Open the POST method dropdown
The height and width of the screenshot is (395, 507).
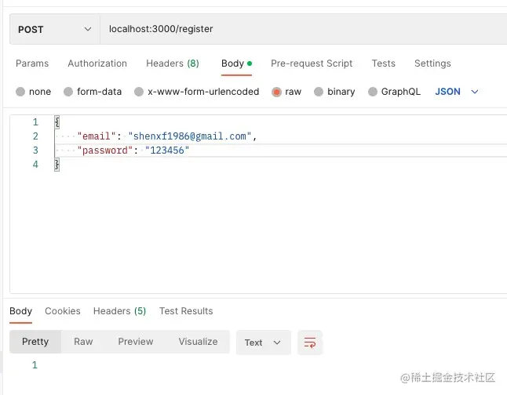[55, 29]
